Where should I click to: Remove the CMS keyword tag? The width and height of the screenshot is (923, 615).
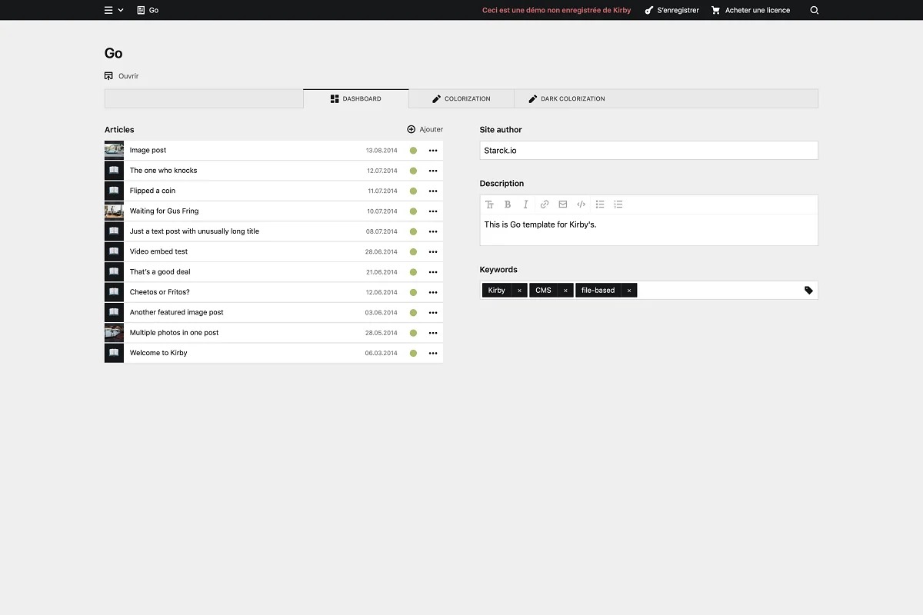[x=565, y=291]
